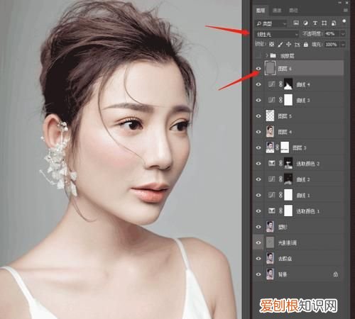Image resolution: width=355 pixels, height=319 pixels.
Task: Click lock icon on 背景 layer
Action: pos(336,274)
